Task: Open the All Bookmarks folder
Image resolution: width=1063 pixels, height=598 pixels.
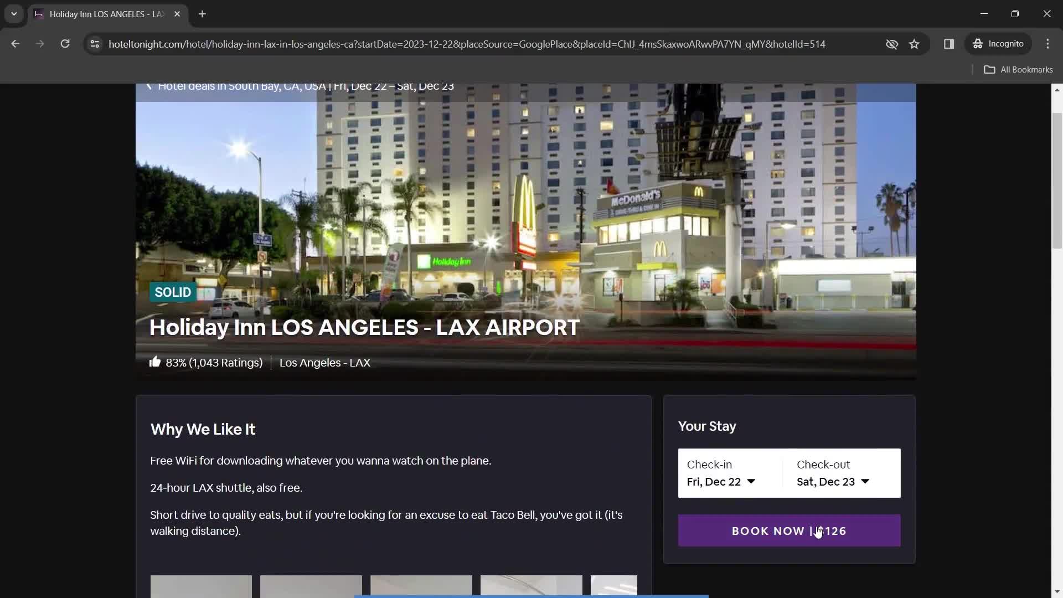Action: [x=1018, y=70]
